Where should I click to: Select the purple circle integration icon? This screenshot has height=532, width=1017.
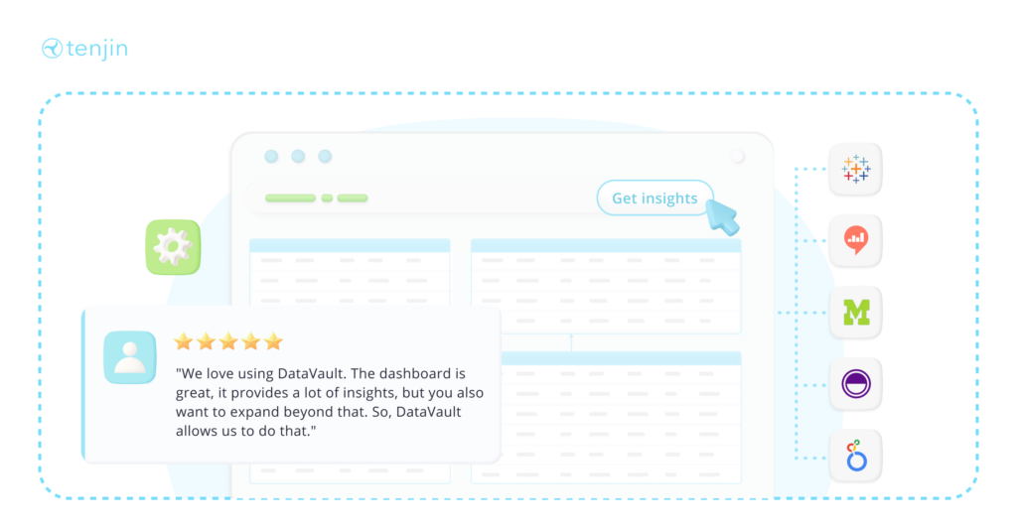(855, 384)
